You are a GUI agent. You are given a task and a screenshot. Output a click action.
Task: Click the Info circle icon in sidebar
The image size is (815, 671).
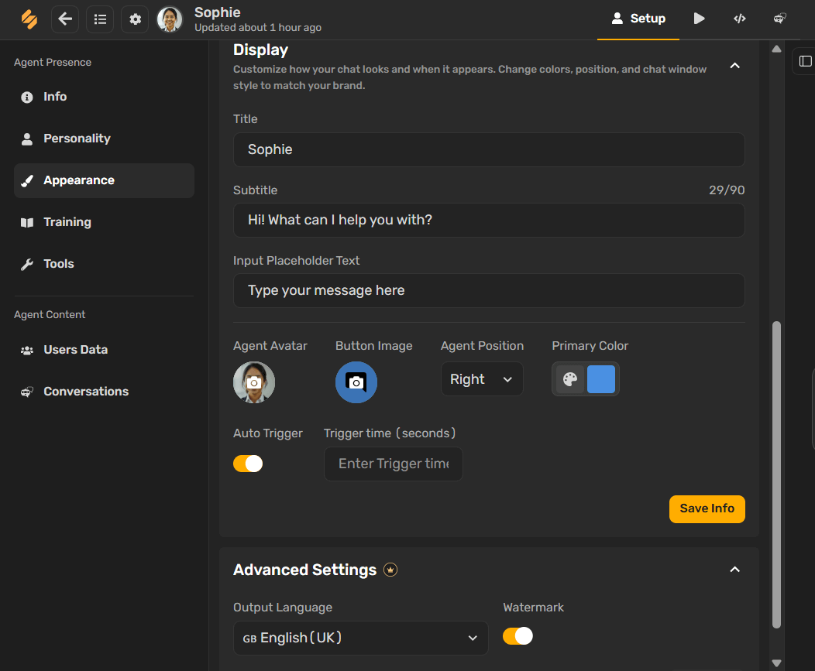coord(27,97)
